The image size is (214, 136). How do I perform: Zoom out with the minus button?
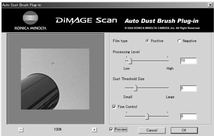[21, 130]
